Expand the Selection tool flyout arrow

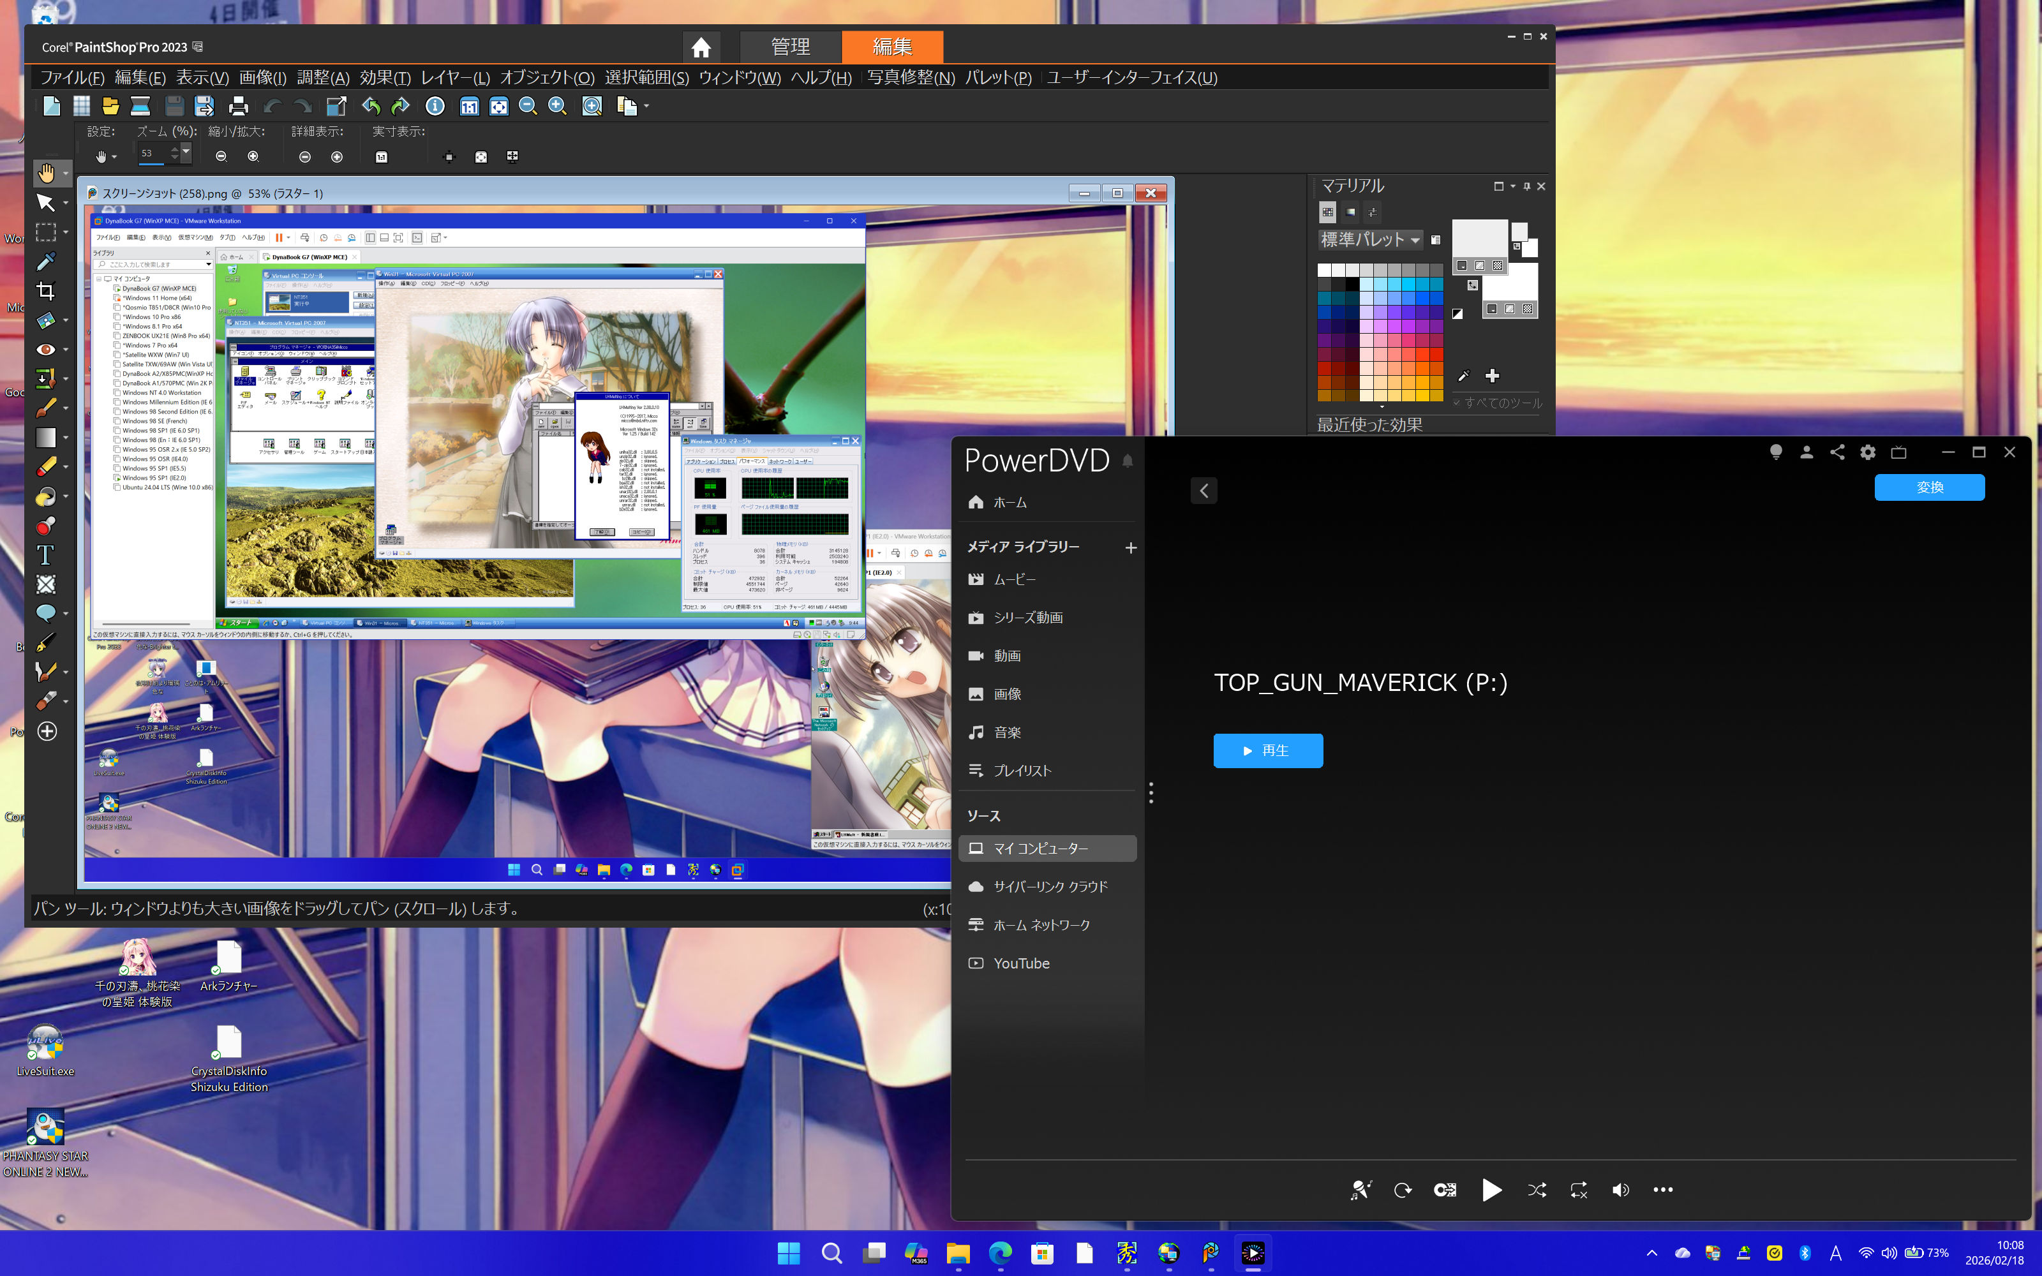coord(66,232)
